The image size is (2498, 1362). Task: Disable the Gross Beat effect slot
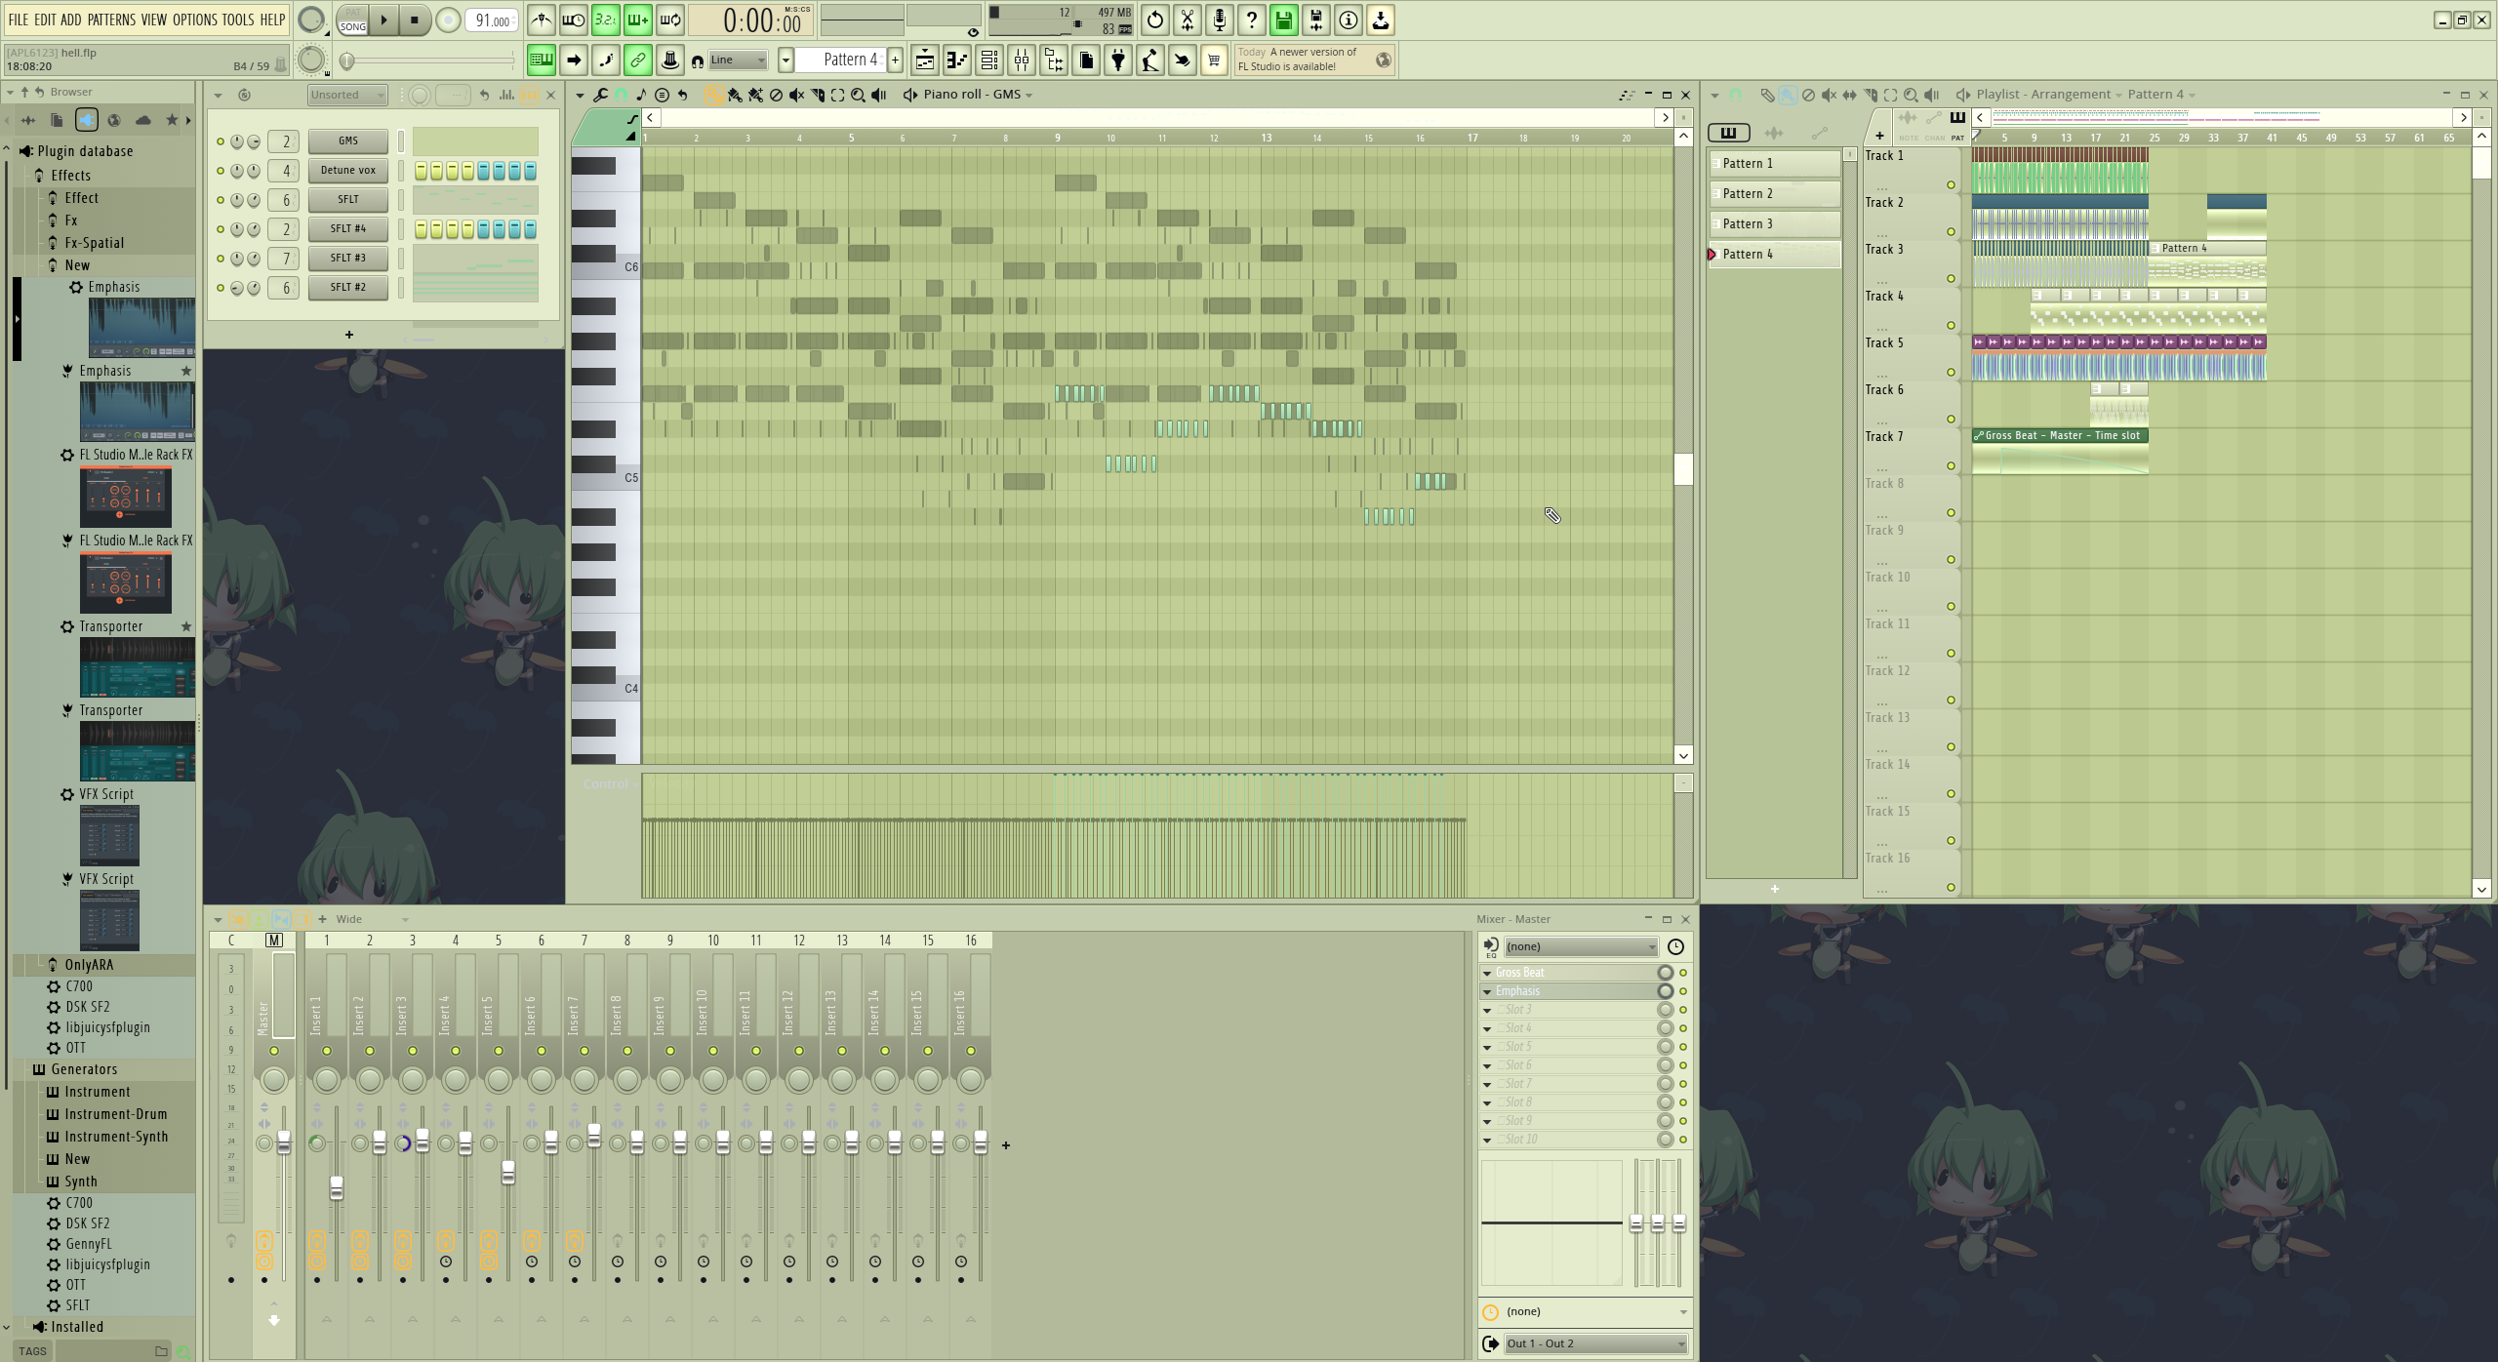coord(1682,973)
